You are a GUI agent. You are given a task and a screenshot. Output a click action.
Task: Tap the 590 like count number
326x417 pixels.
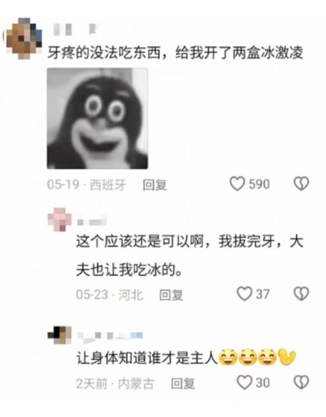pyautogui.click(x=259, y=184)
